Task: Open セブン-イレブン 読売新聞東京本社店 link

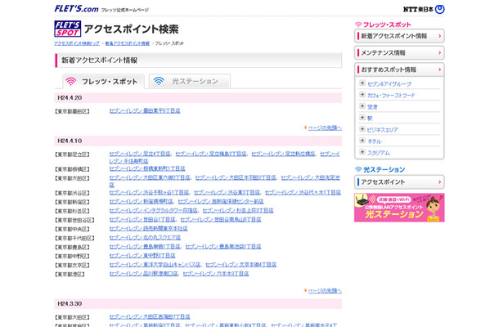Action: [148, 228]
